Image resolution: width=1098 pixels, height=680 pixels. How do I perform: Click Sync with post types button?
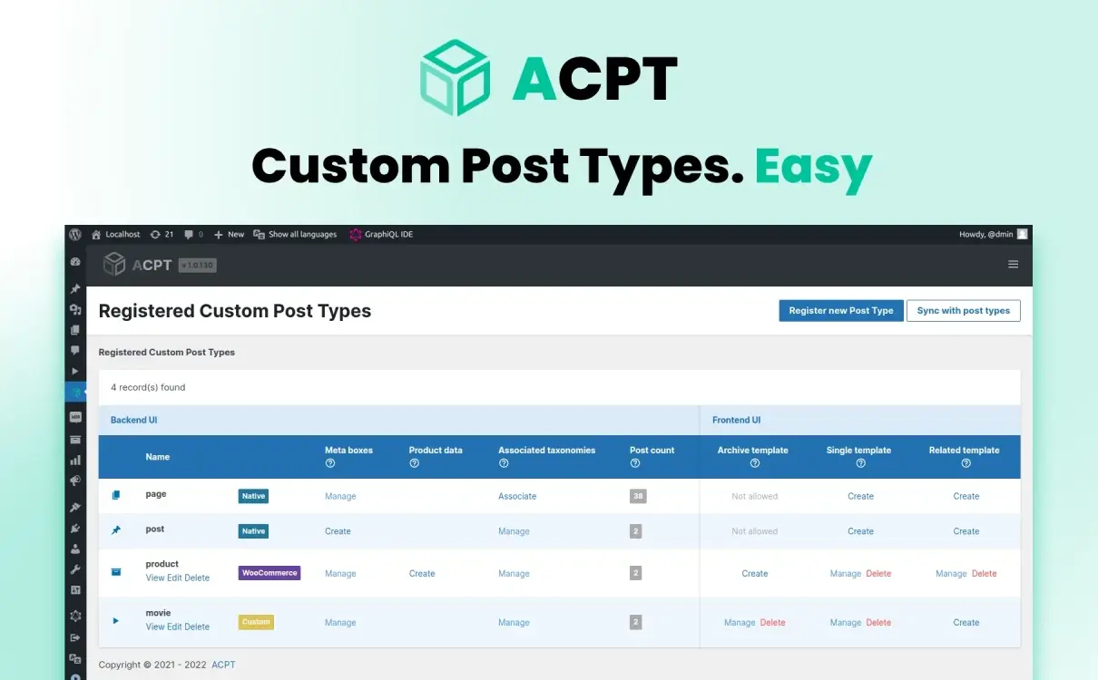tap(964, 310)
